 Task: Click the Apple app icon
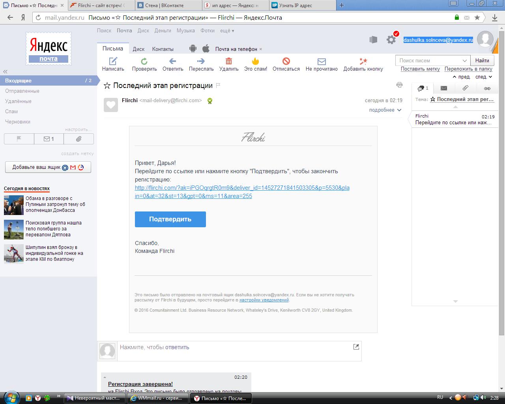tap(206, 49)
